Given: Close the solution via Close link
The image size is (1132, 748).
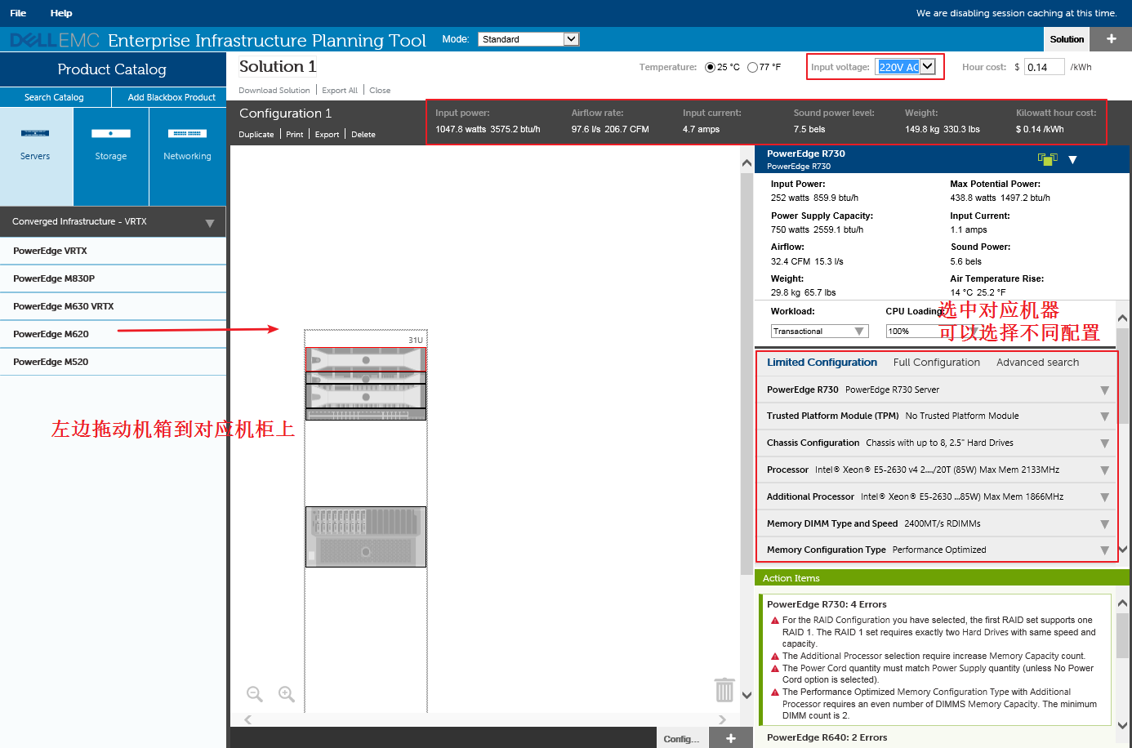Looking at the screenshot, I should 380,91.
